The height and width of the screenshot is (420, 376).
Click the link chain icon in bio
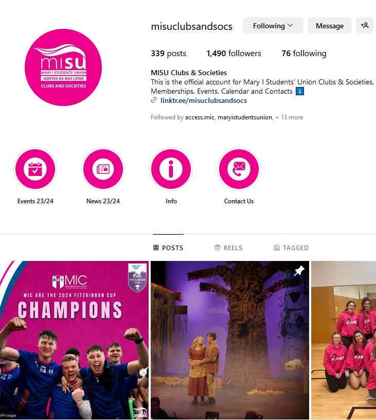click(x=154, y=100)
